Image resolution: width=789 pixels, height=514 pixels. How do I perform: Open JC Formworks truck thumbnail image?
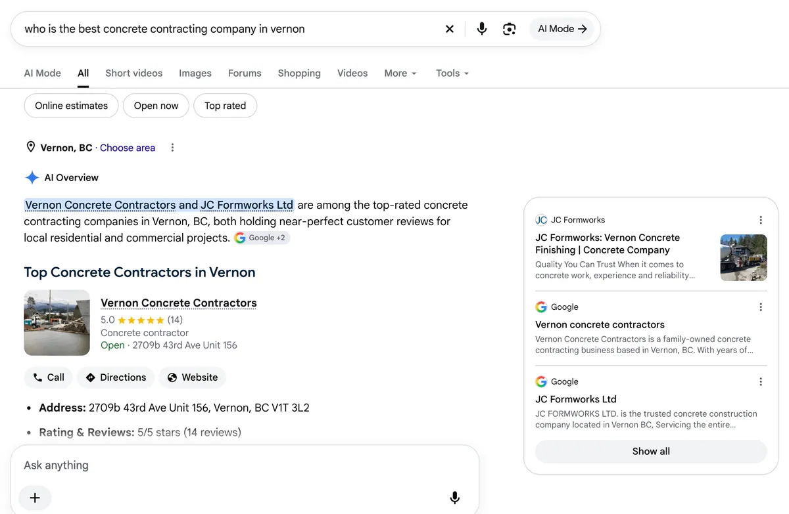pyautogui.click(x=744, y=258)
